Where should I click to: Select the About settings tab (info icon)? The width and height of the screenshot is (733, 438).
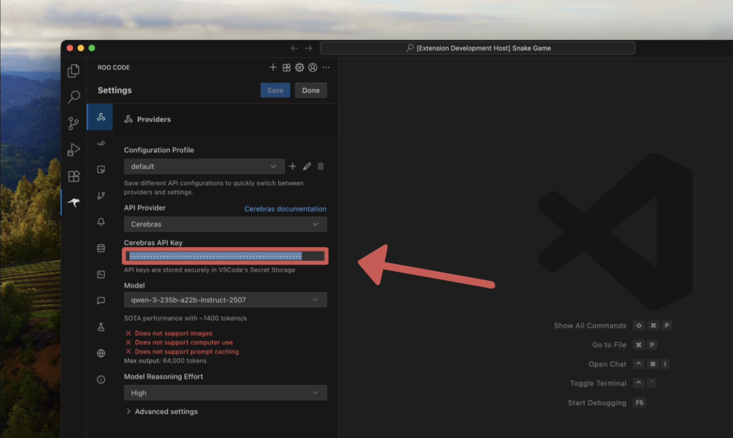(x=101, y=379)
